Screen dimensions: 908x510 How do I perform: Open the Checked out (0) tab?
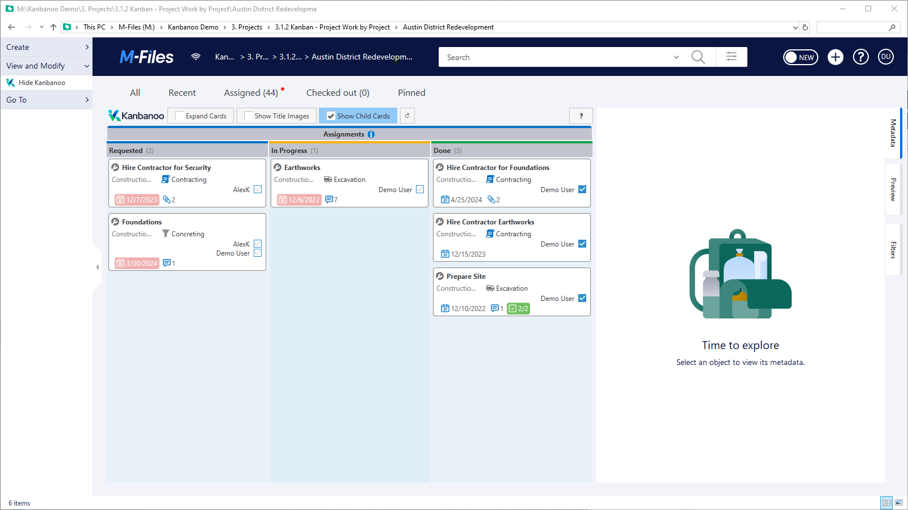338,92
